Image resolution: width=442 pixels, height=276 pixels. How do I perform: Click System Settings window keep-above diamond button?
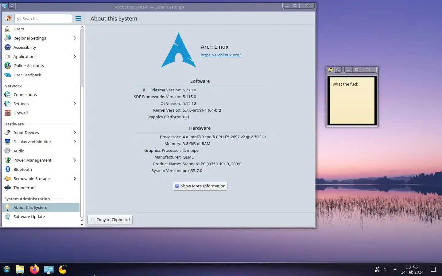click(12, 6)
